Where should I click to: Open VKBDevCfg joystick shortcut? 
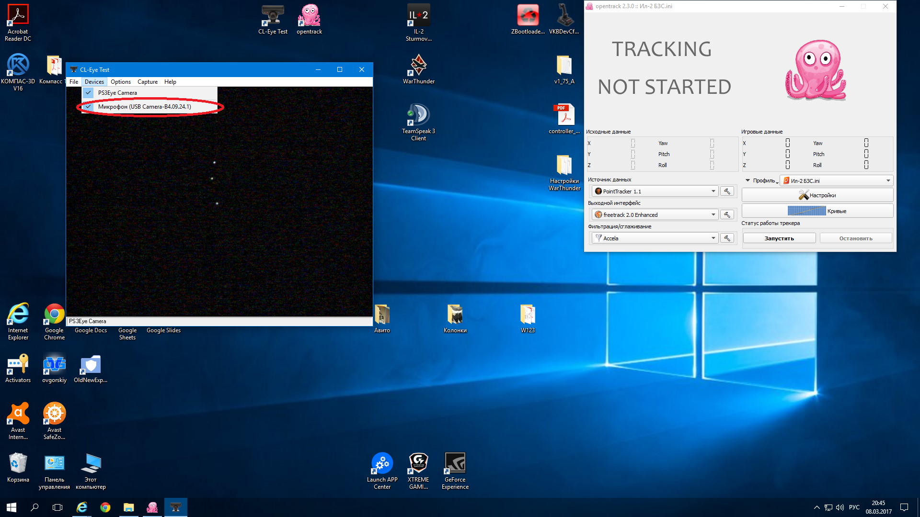click(x=564, y=20)
